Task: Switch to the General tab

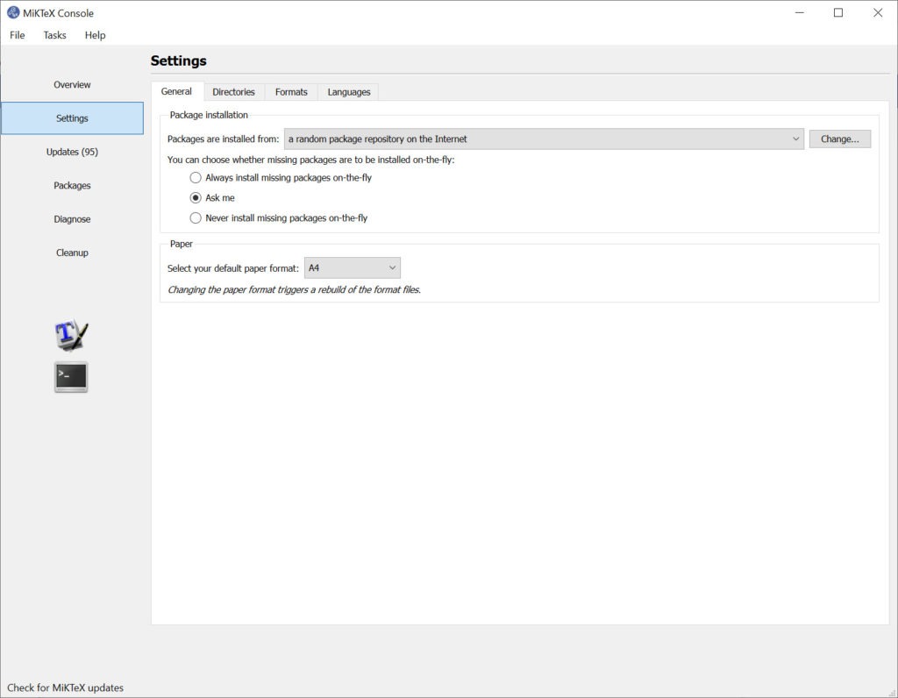Action: pos(176,91)
